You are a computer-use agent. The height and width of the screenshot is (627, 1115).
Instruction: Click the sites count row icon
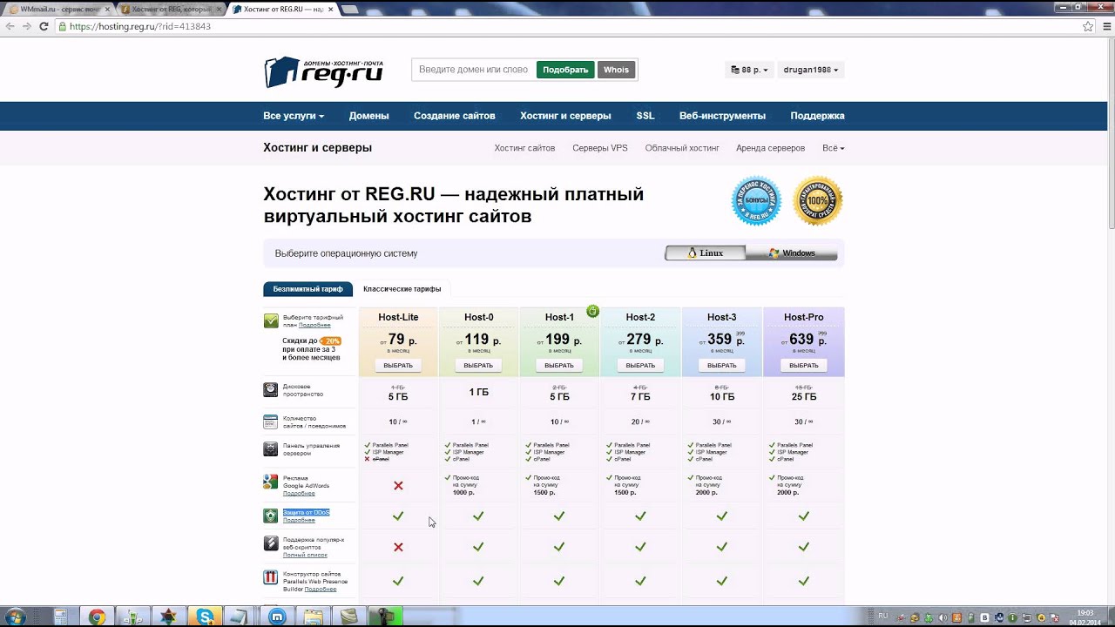tap(271, 421)
